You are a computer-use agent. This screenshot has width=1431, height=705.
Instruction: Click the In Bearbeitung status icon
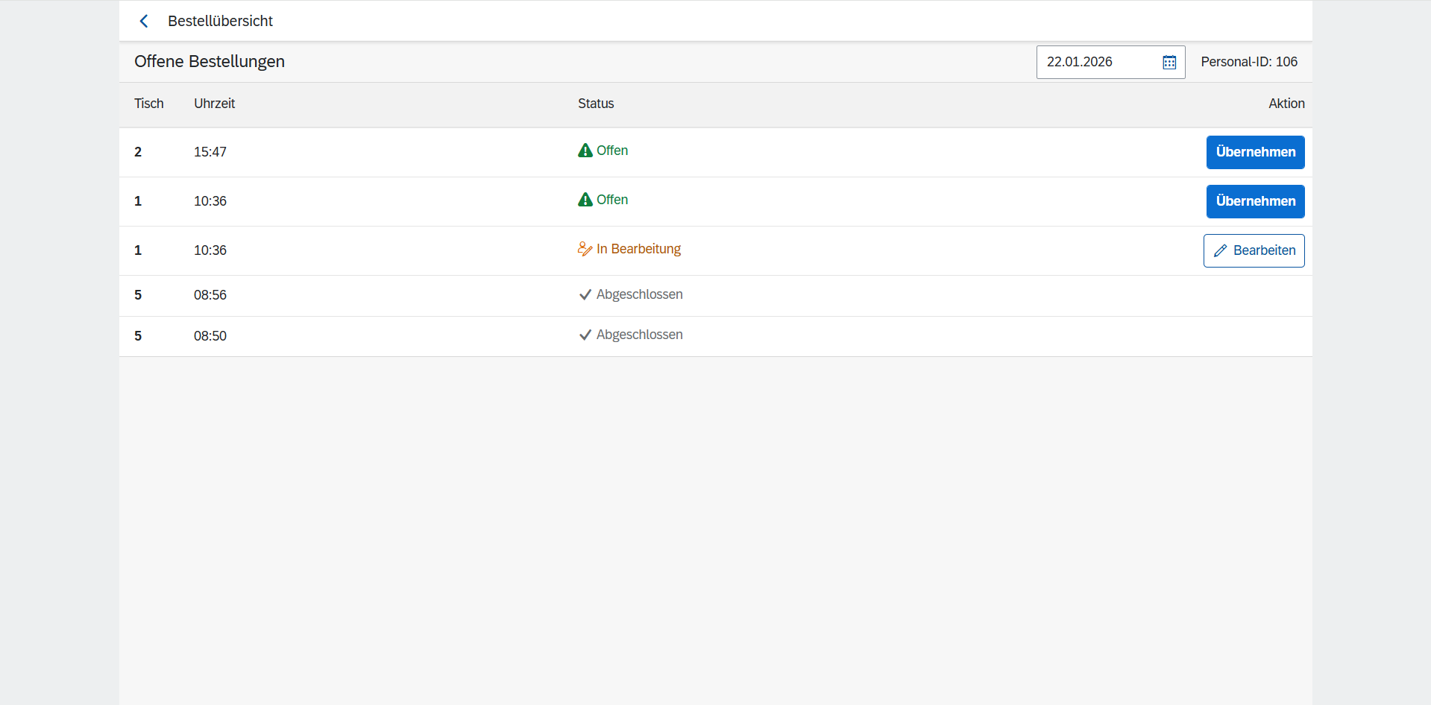585,249
